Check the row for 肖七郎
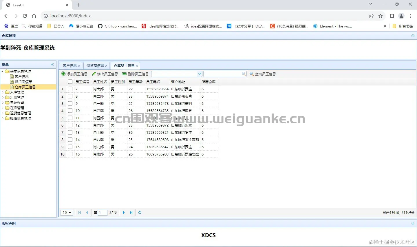This screenshot has height=247, width=417. [x=70, y=132]
